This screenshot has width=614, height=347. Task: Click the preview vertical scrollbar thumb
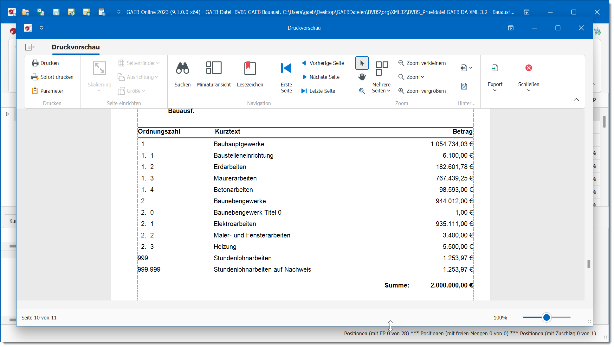coord(588,264)
